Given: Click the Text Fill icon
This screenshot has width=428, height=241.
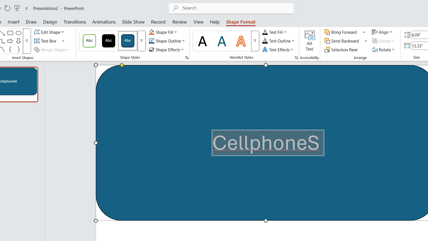Looking at the screenshot, I should point(265,32).
